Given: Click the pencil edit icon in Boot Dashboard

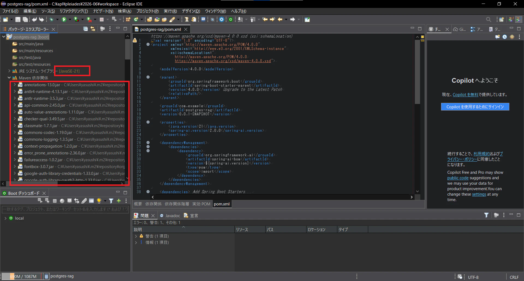Looking at the screenshot, I should click(x=84, y=201).
